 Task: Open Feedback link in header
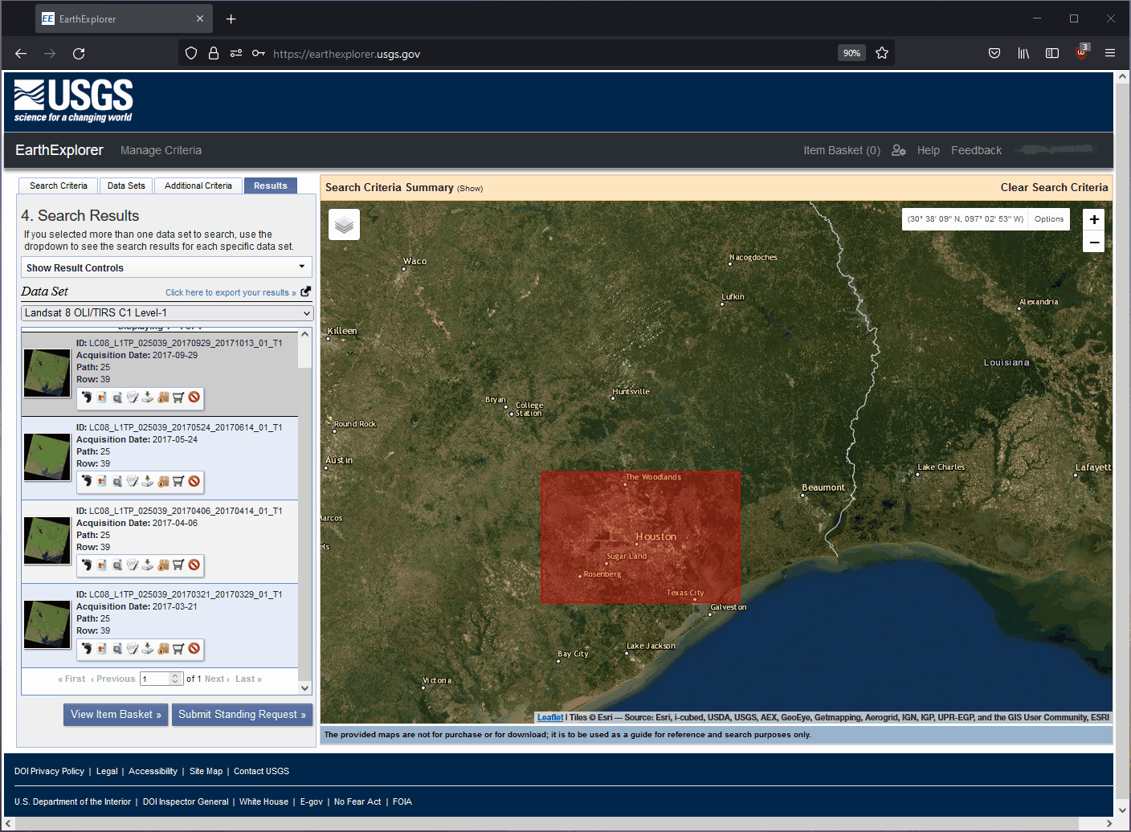976,150
